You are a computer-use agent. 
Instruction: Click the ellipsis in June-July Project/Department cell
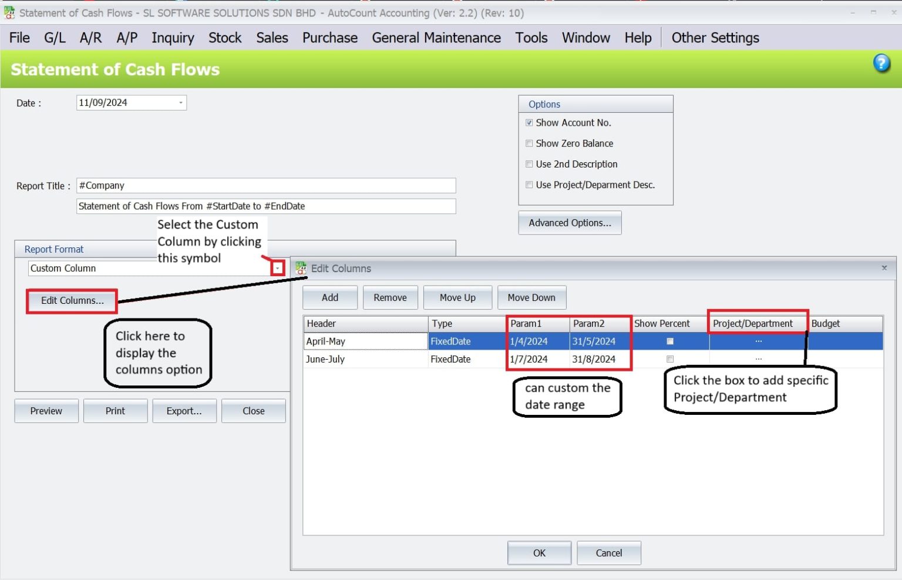point(758,358)
